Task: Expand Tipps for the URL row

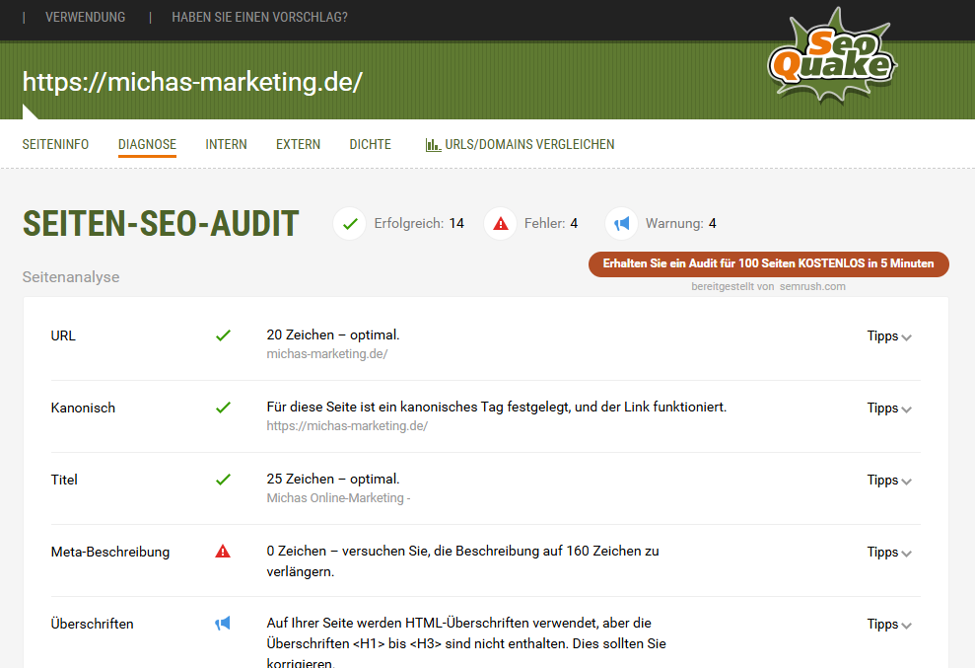Action: click(889, 336)
